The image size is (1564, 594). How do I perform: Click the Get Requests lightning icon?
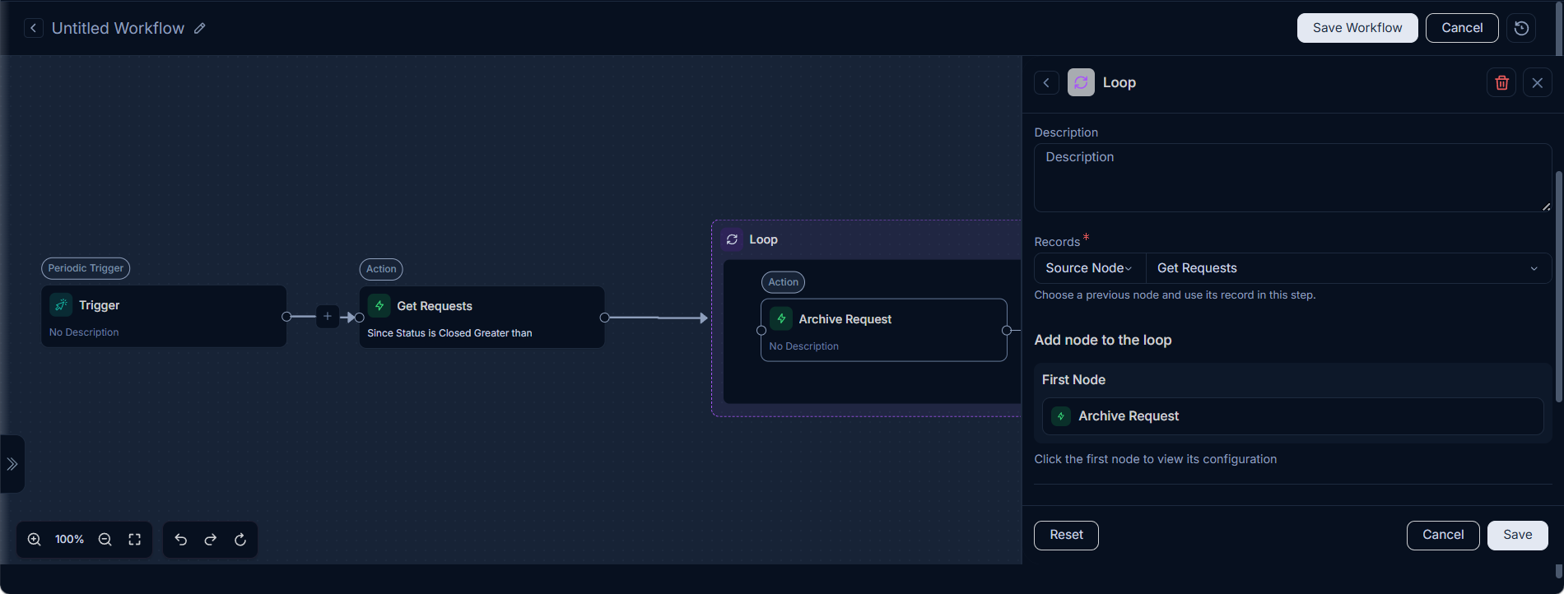click(379, 306)
